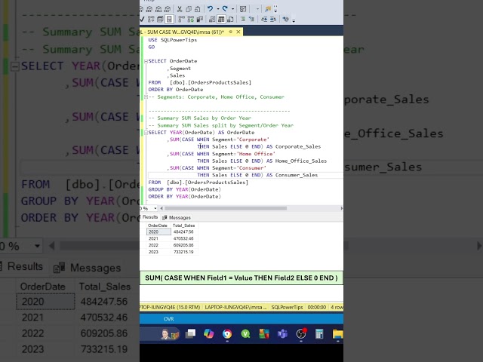Switch output to Results to File
This screenshot has width=483, height=362.
point(230,19)
